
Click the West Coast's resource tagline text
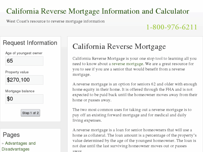[56, 21]
